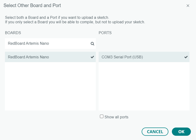This screenshot has width=196, height=140.
Task: Click the search magnifier icon in Boards field
Action: 92,44
